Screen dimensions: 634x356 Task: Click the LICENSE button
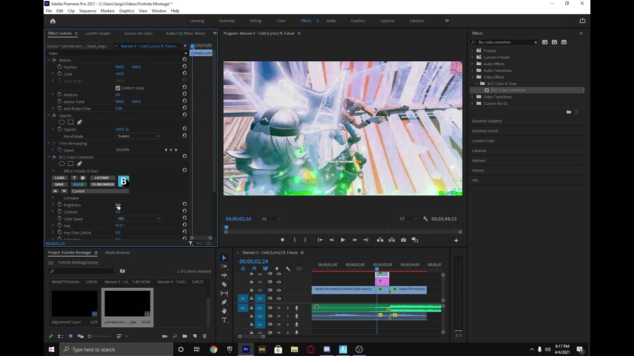pos(102,178)
